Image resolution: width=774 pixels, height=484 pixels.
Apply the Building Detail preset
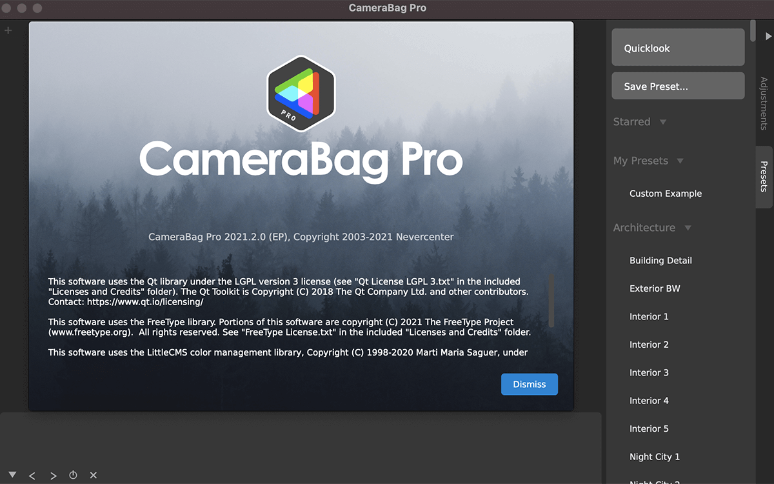660,261
